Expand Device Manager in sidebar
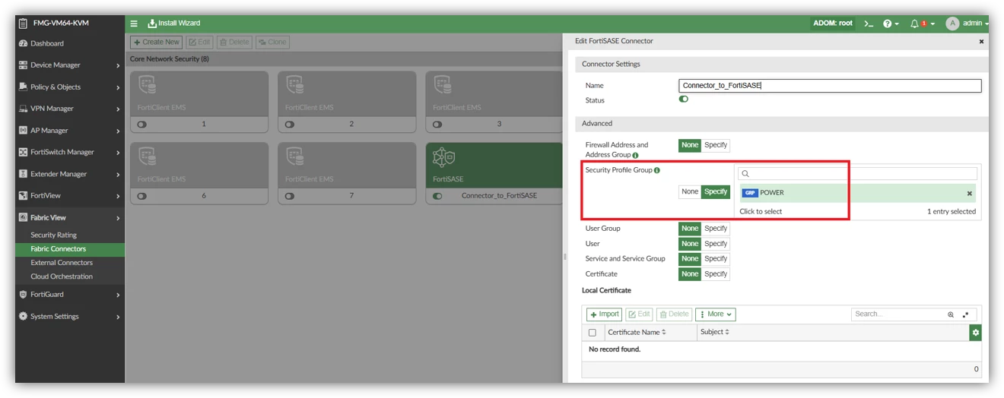This screenshot has height=398, width=1004. [x=70, y=65]
